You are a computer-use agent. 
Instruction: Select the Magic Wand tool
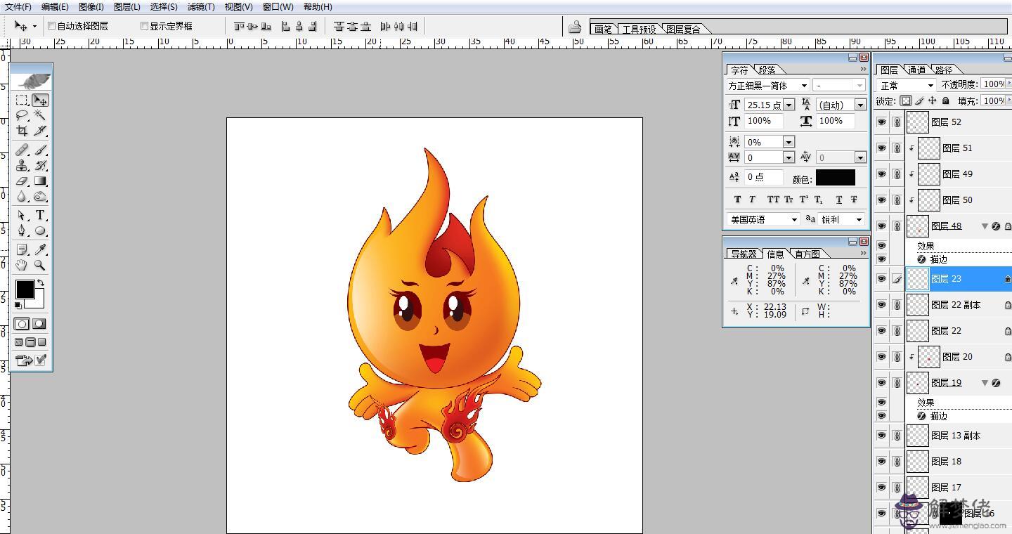(40, 115)
